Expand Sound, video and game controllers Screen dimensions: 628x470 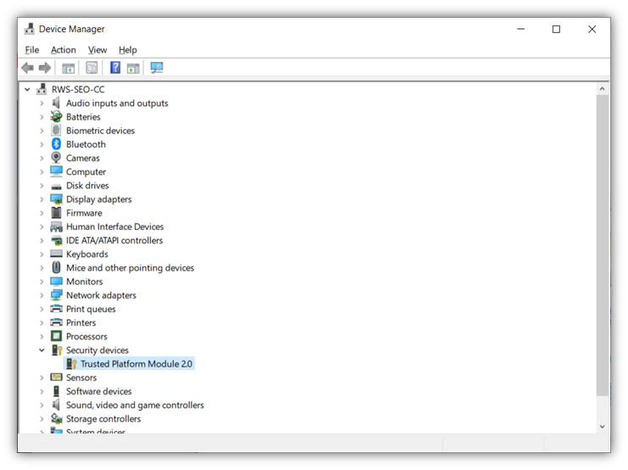(x=42, y=405)
